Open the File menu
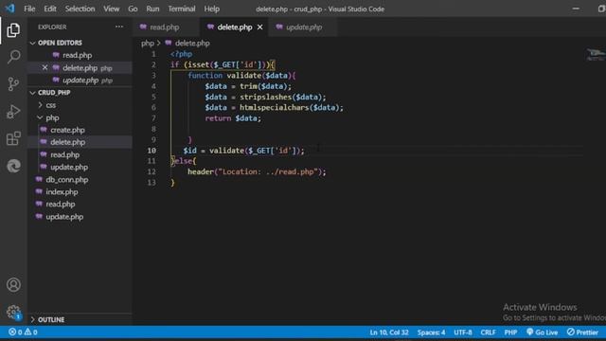 (x=29, y=9)
